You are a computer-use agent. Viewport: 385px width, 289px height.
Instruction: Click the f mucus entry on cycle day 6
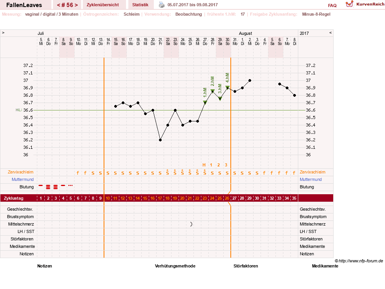point(78,173)
